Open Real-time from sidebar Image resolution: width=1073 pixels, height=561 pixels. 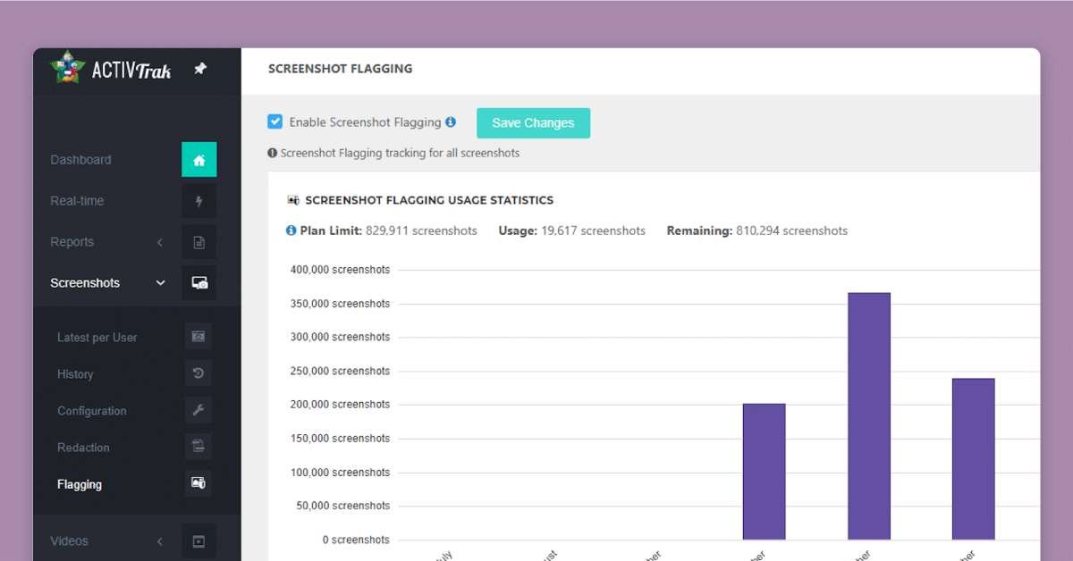(x=77, y=201)
